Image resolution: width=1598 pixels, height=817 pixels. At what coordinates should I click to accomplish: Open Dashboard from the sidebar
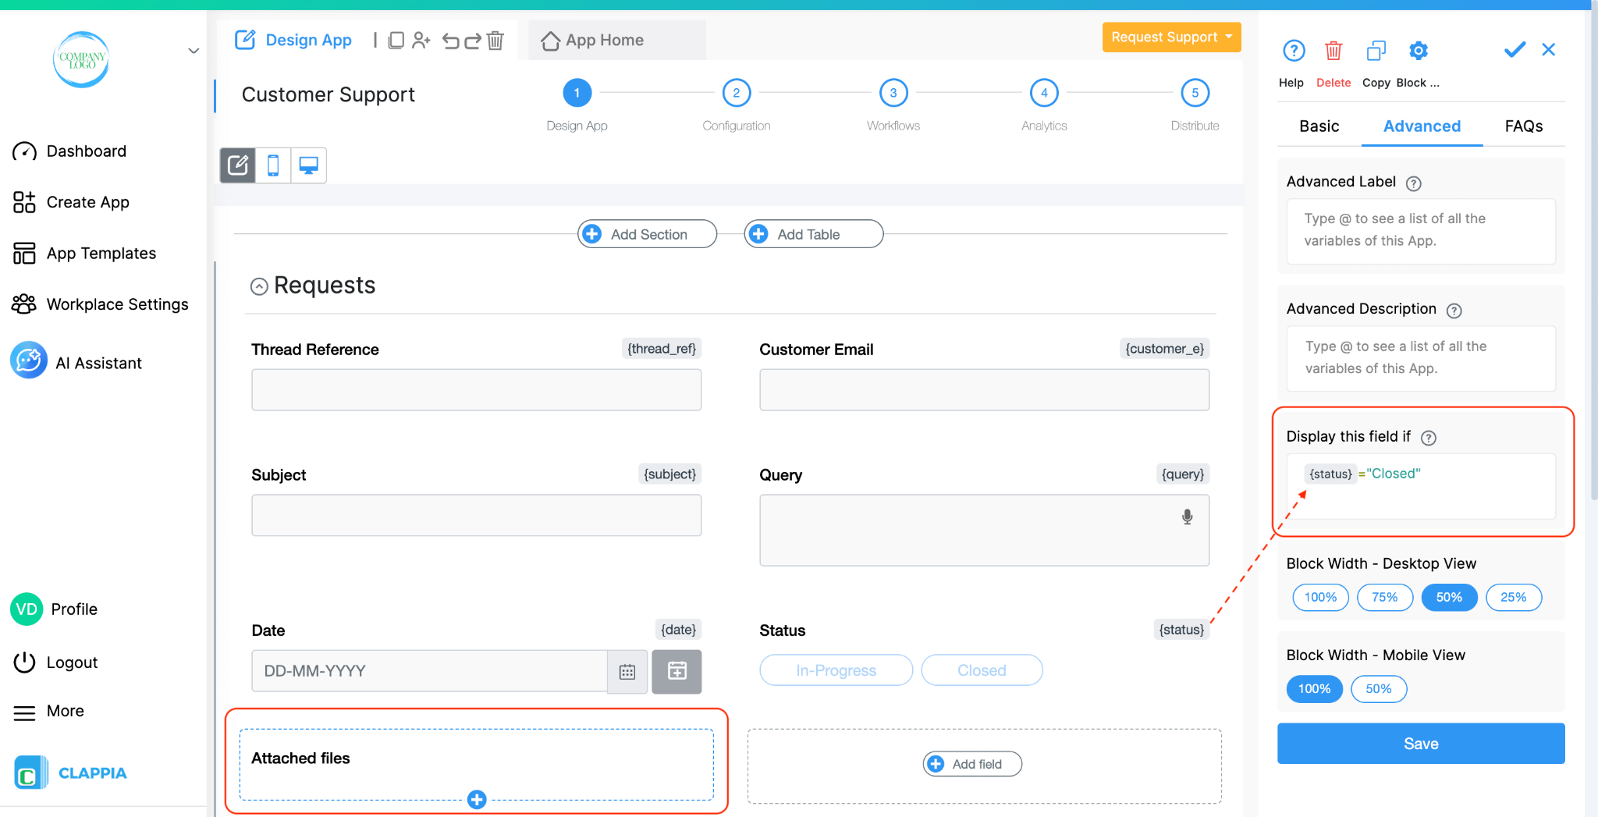point(69,151)
